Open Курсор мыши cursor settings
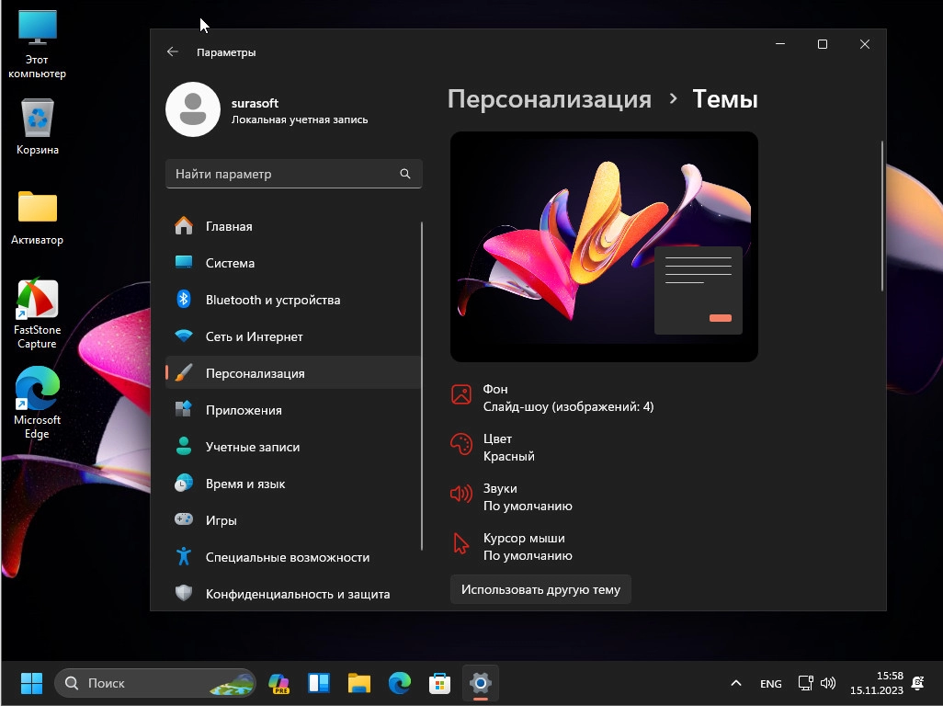This screenshot has width=943, height=706. [511, 547]
